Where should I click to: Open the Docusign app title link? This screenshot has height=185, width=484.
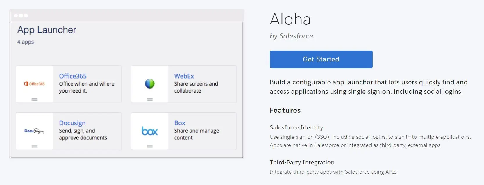point(72,123)
